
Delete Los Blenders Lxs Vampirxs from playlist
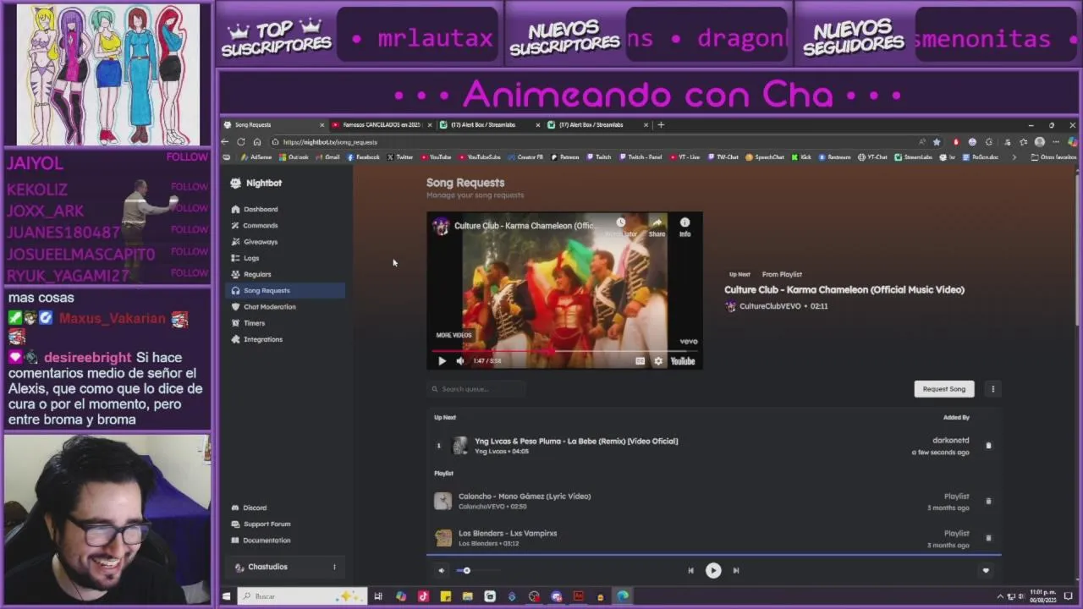988,538
